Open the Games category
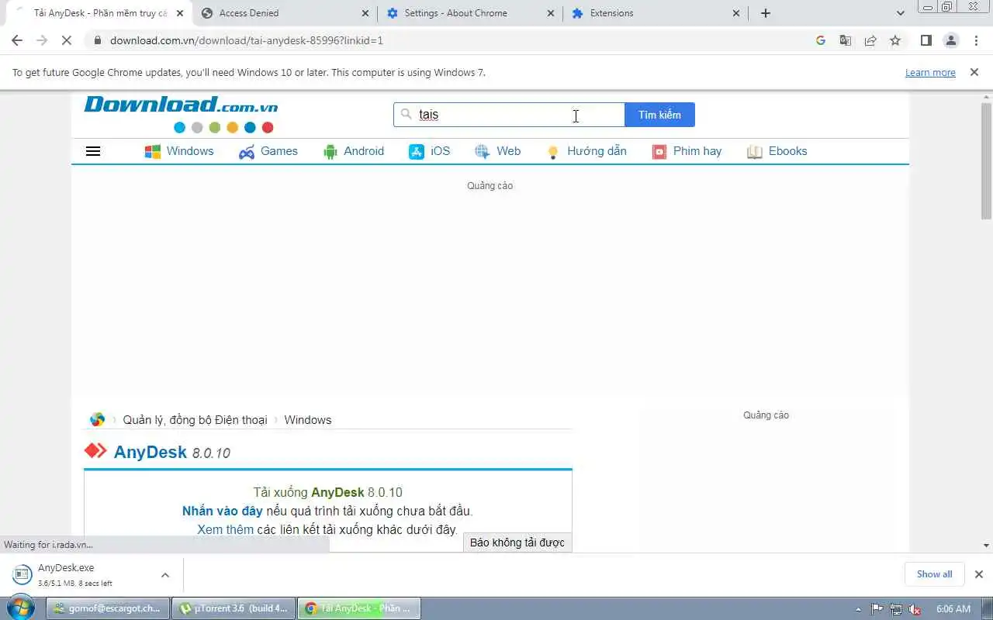This screenshot has height=620, width=993. point(268,151)
